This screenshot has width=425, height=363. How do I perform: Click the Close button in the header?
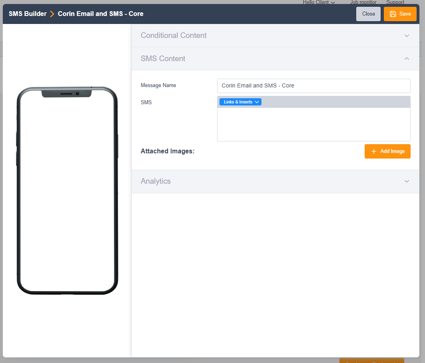coord(368,14)
